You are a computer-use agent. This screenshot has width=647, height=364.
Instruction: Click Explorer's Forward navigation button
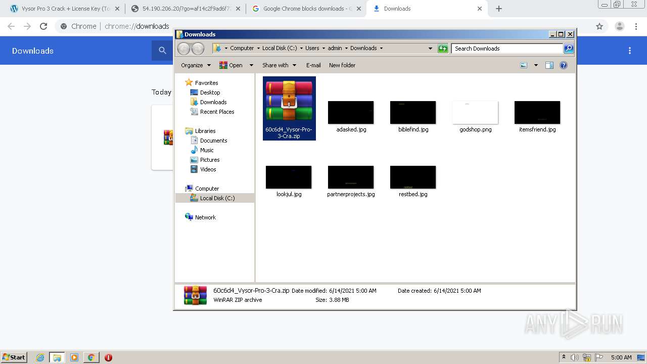tap(198, 49)
